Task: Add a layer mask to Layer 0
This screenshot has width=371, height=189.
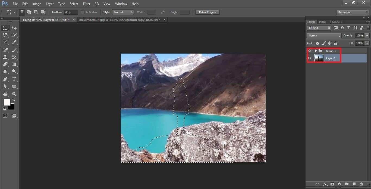Action: 332,184
